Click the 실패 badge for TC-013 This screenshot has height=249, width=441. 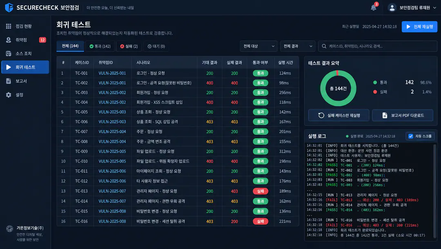(x=261, y=191)
